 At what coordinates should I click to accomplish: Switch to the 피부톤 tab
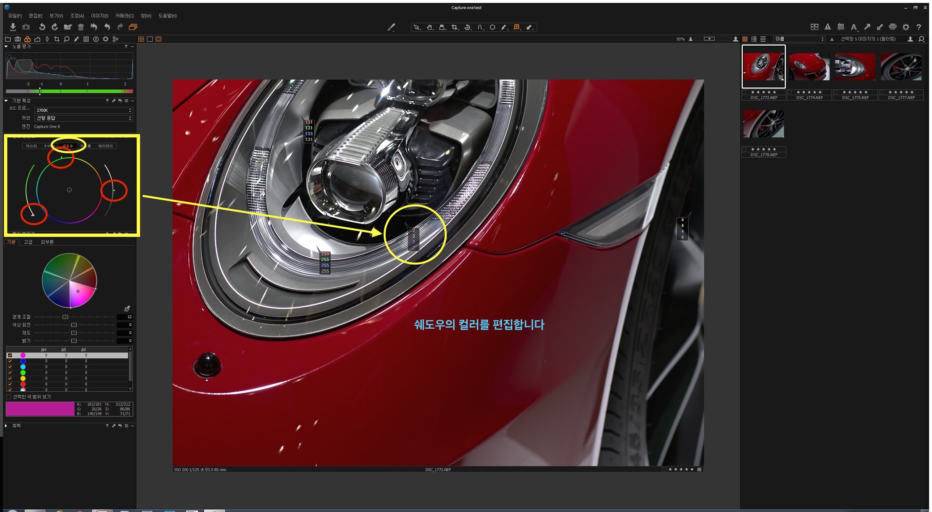click(x=47, y=242)
